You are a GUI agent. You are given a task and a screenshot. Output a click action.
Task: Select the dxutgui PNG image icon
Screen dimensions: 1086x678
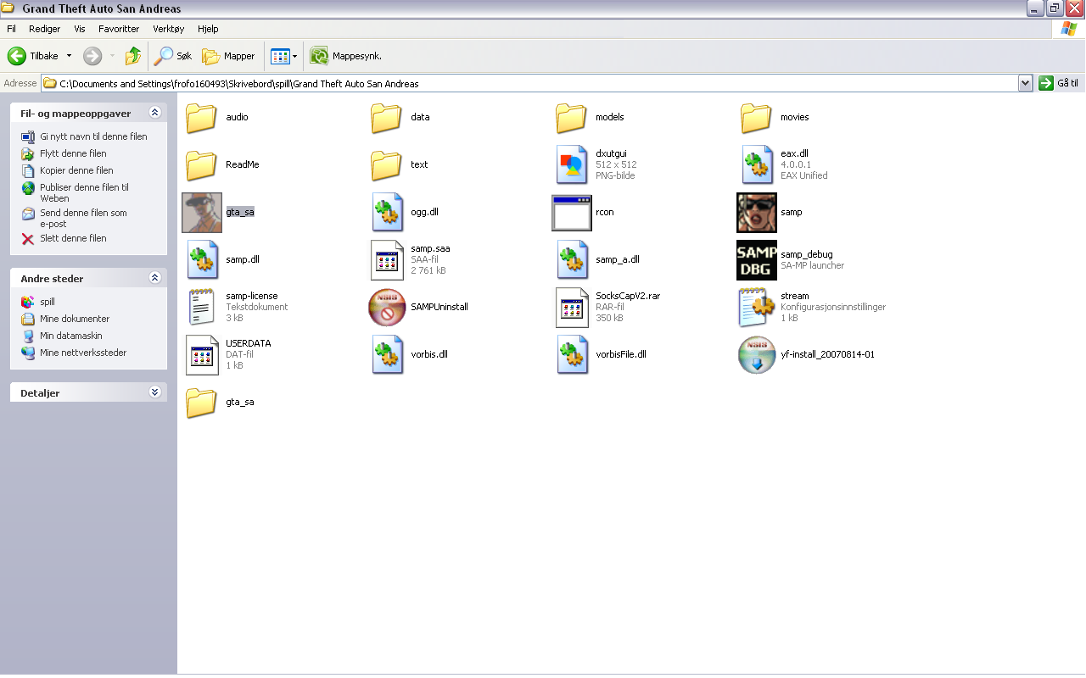571,164
